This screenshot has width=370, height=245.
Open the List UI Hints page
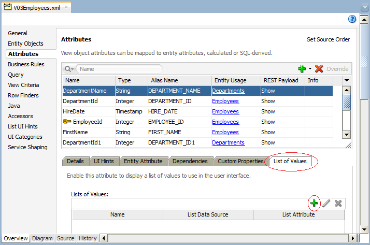click(23, 126)
